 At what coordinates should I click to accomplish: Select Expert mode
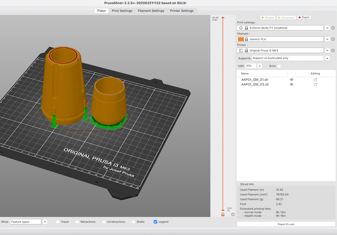pyautogui.click(x=304, y=17)
